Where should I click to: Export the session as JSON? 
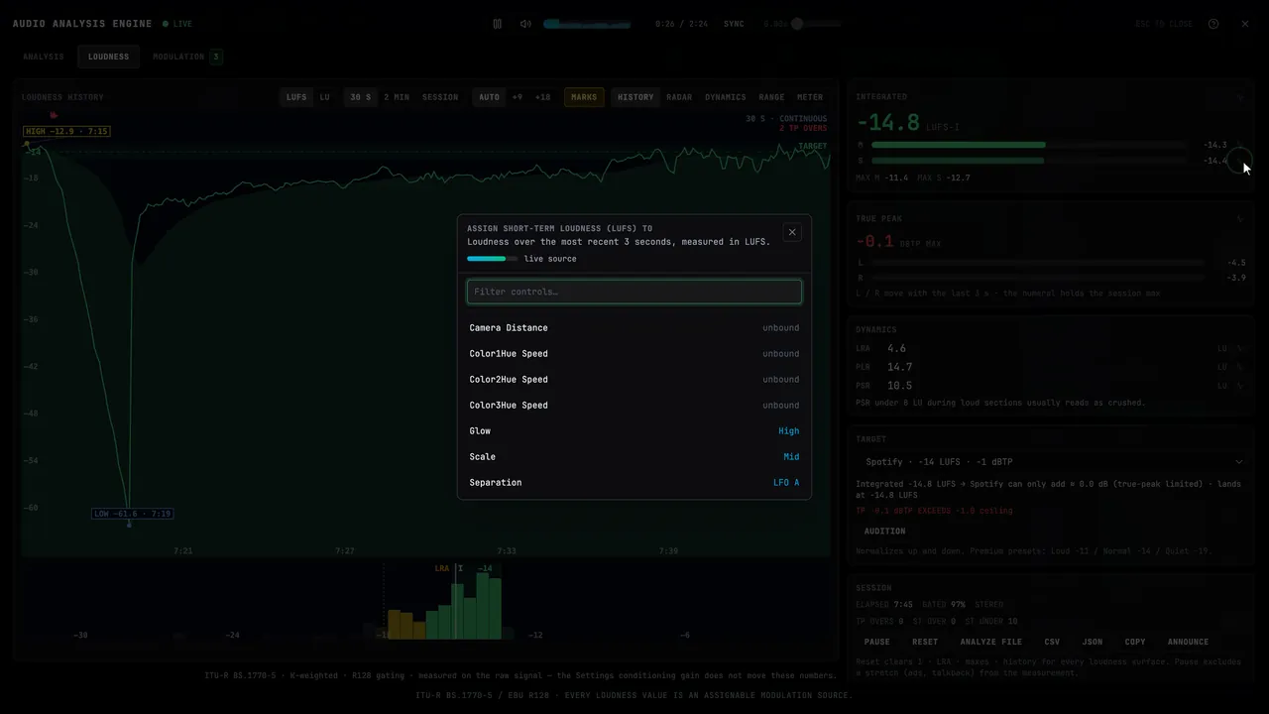[x=1093, y=642]
